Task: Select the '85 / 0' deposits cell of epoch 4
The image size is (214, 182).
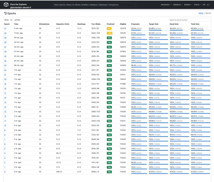Action: (59, 153)
